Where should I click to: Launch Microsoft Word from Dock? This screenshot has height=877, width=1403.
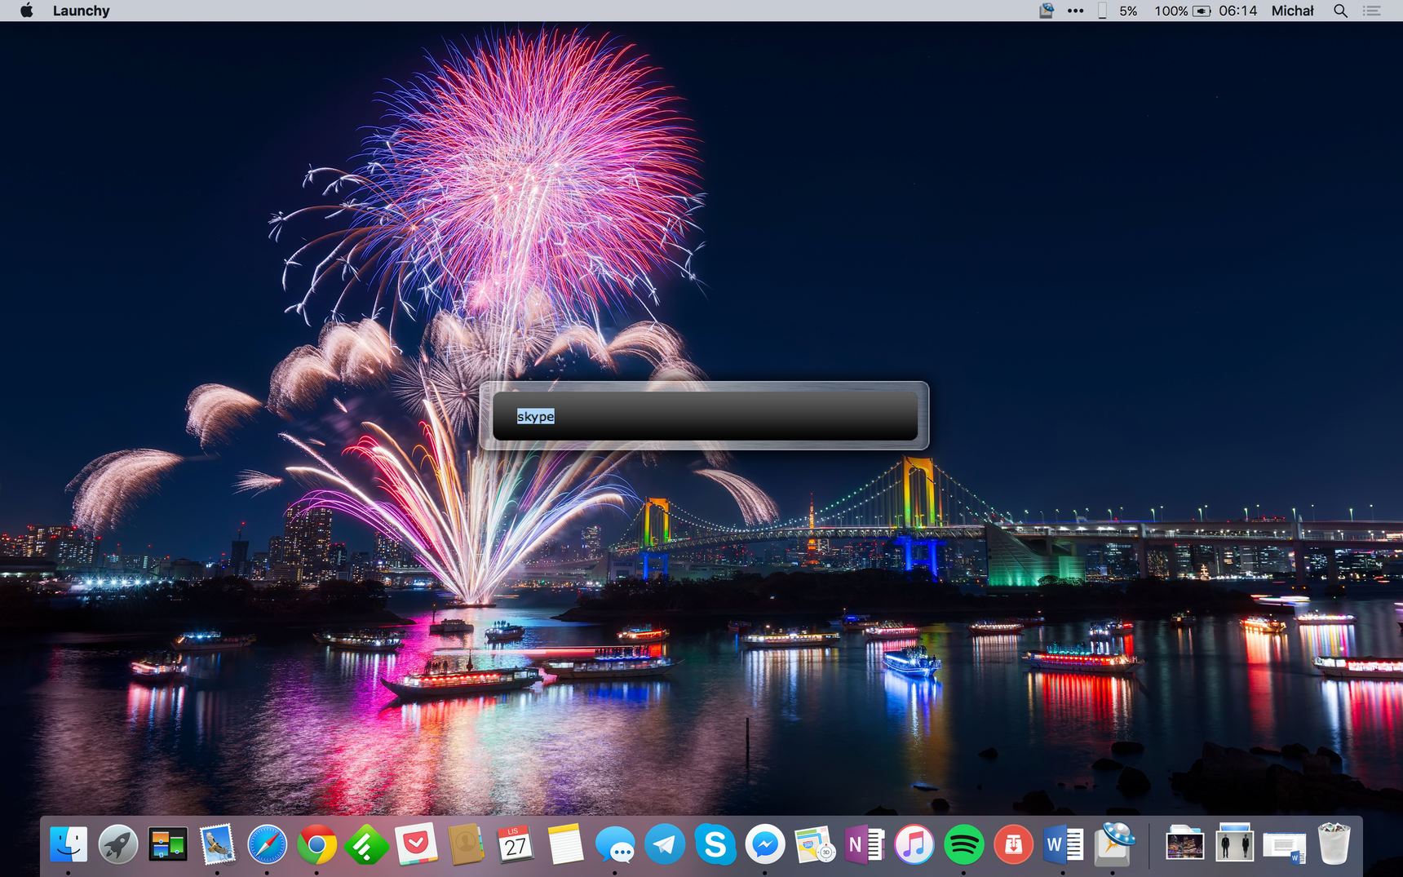1063,844
